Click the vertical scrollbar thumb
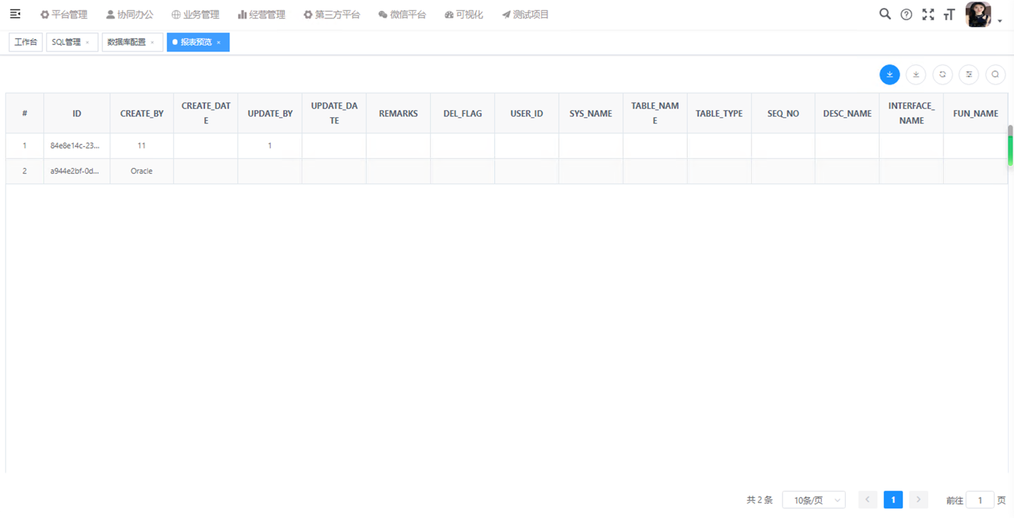 pyautogui.click(x=1010, y=150)
